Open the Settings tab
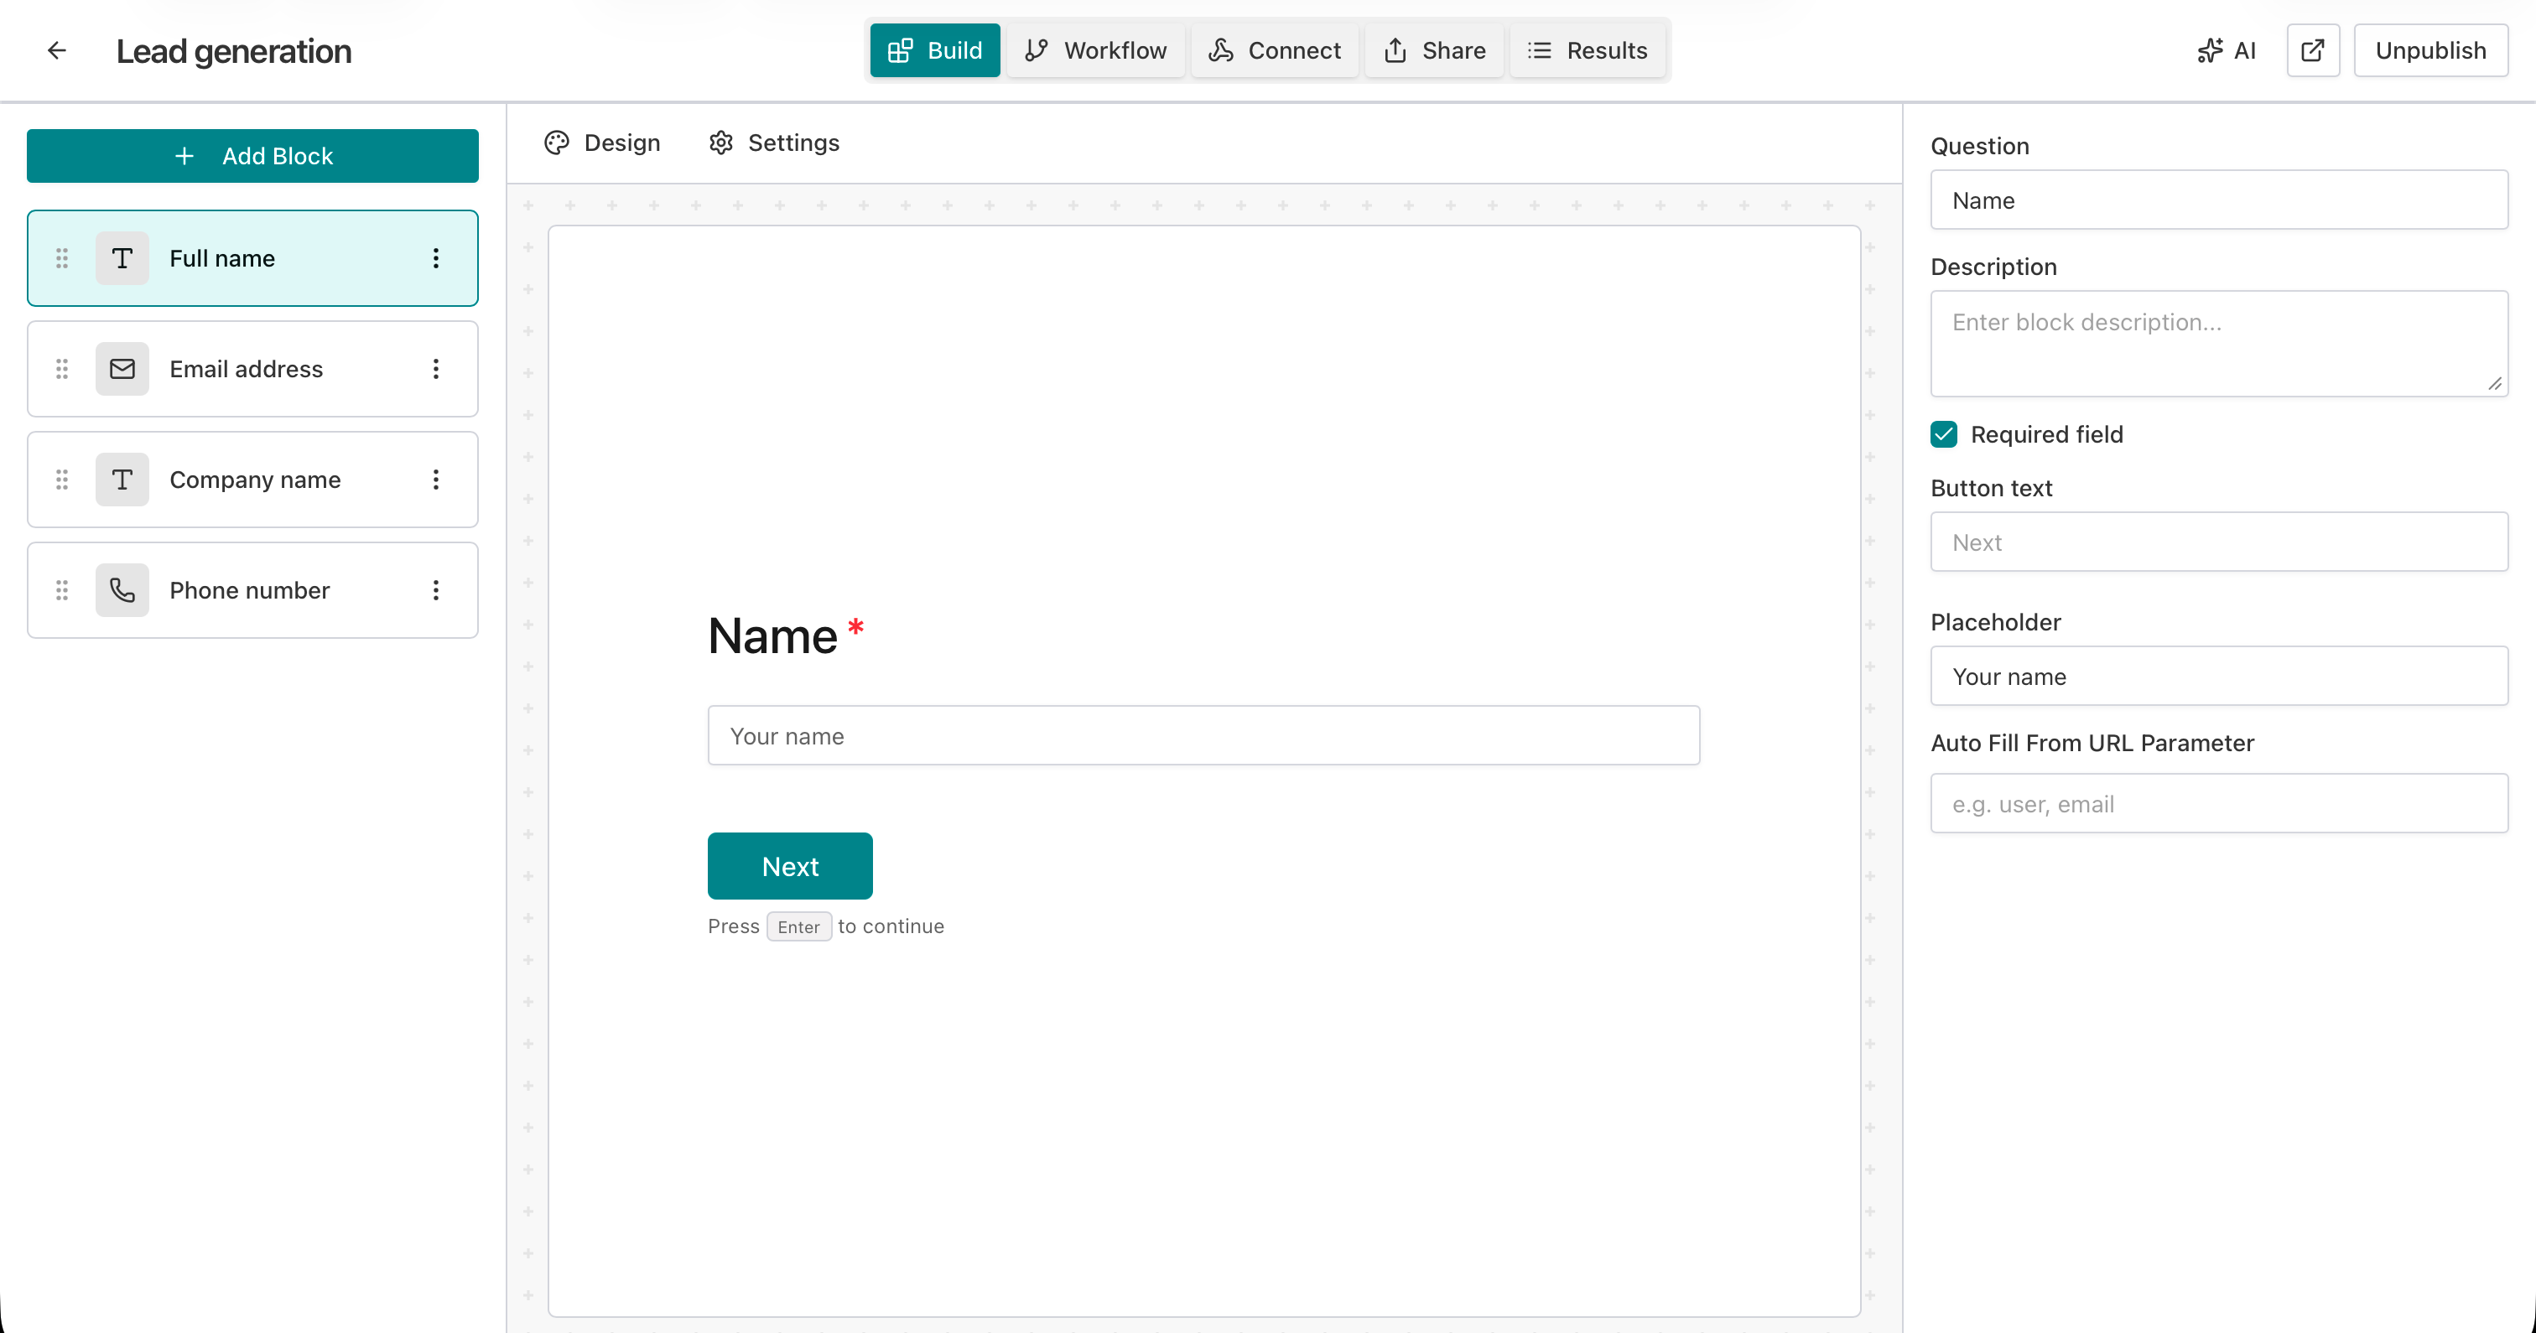 point(773,143)
